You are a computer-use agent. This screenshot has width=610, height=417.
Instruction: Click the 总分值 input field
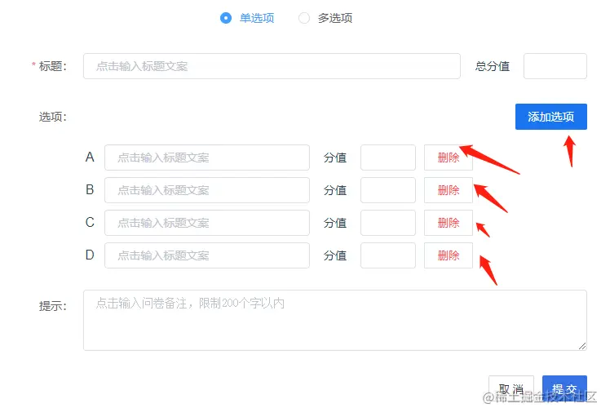555,66
